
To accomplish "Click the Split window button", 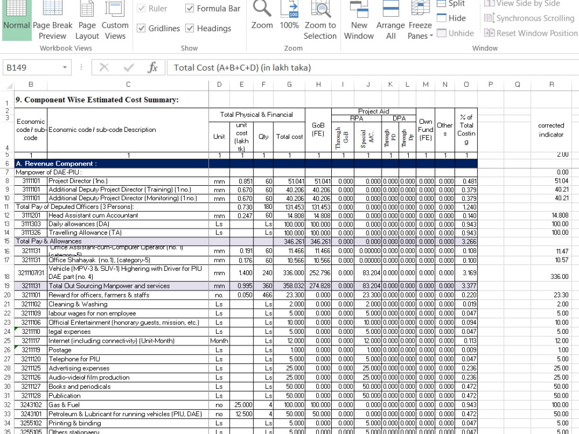I will click(x=450, y=3).
